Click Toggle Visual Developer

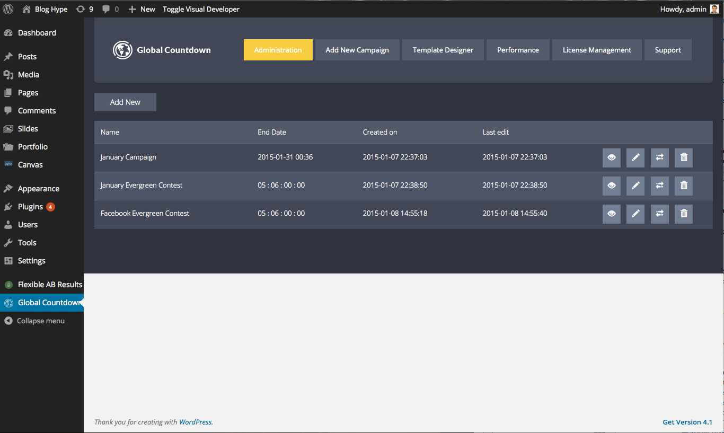click(201, 9)
